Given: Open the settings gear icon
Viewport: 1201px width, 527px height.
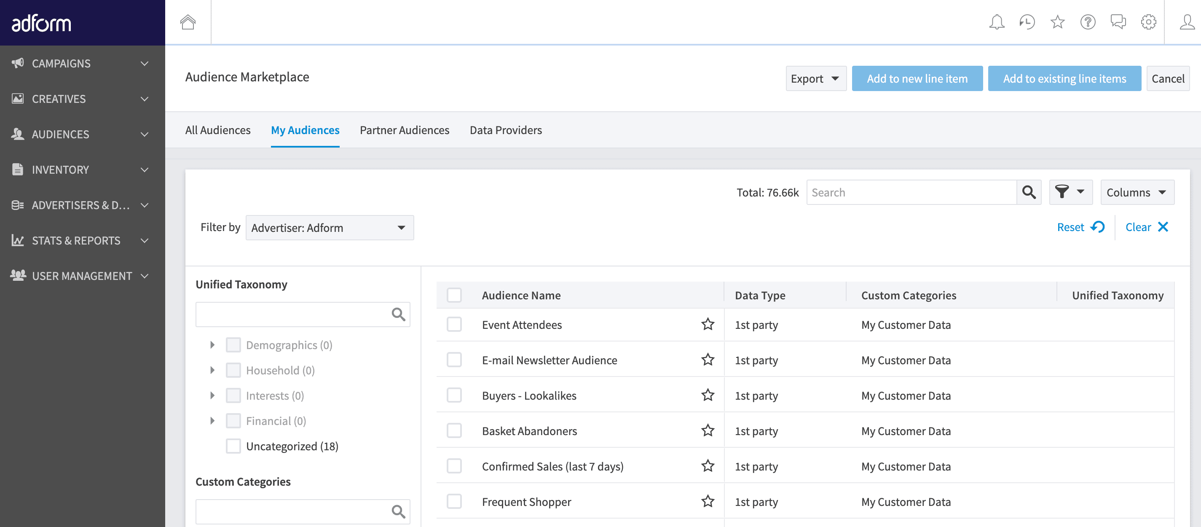Looking at the screenshot, I should tap(1148, 22).
